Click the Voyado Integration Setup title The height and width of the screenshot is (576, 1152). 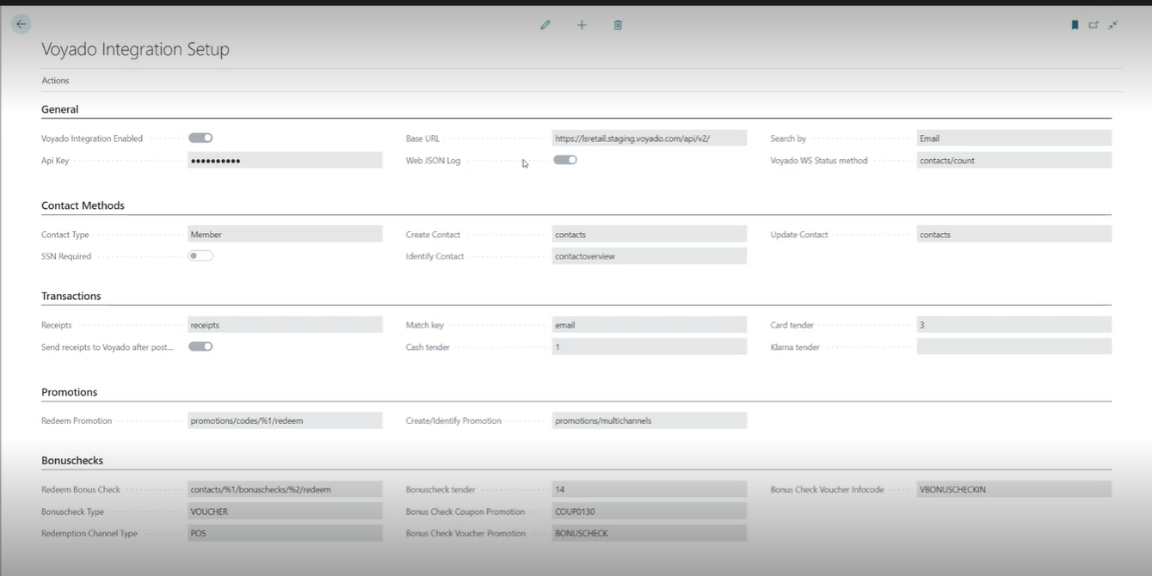(135, 50)
